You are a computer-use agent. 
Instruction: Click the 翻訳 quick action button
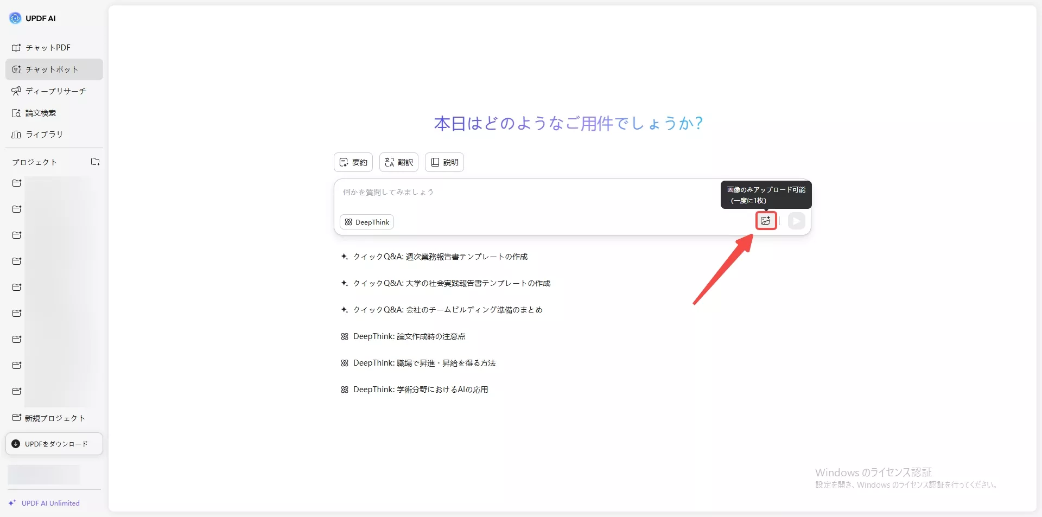399,162
